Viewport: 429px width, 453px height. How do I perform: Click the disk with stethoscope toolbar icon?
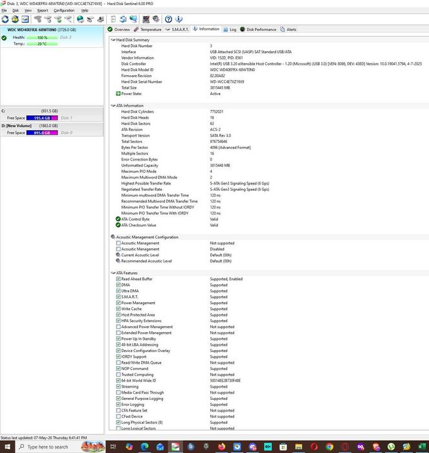48,19
